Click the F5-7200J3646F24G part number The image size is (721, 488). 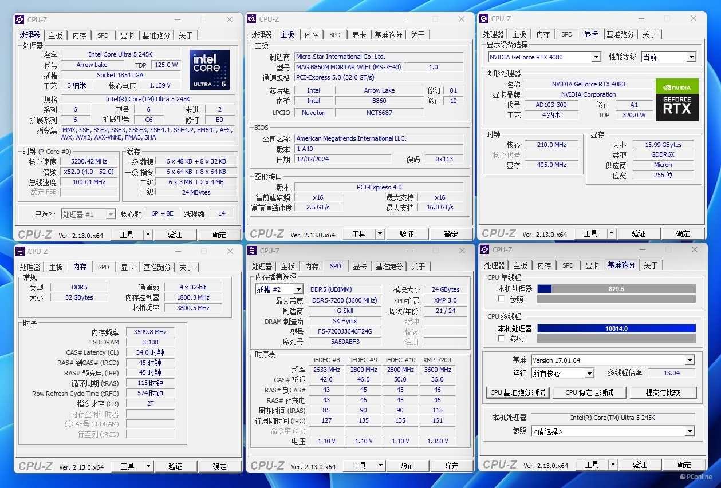coord(345,331)
